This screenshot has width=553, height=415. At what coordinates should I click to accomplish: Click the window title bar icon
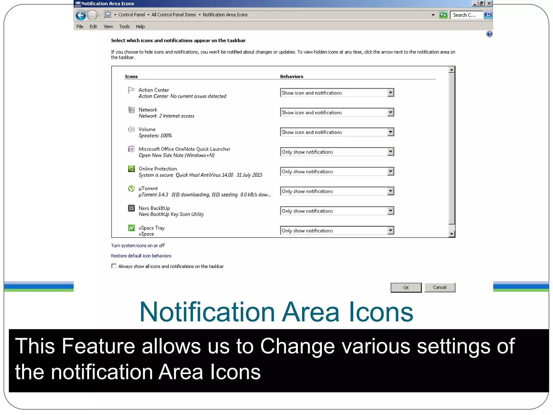(78, 4)
